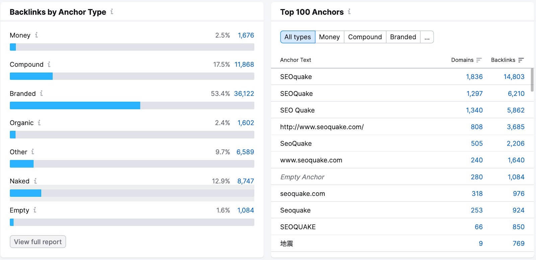This screenshot has width=536, height=260.
Task: View info for the Empty anchor type
Action: pos(35,210)
